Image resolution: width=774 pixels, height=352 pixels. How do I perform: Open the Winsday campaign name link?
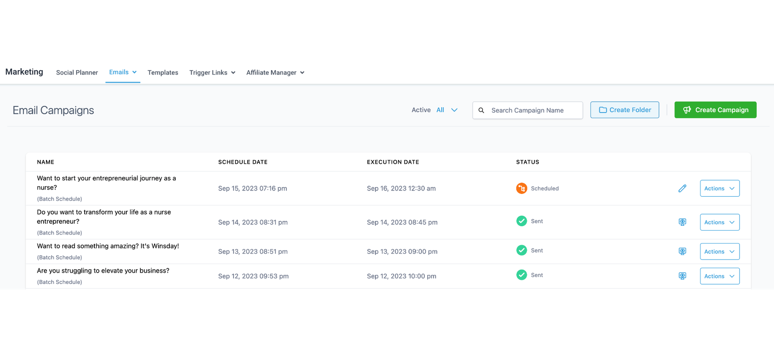click(108, 246)
